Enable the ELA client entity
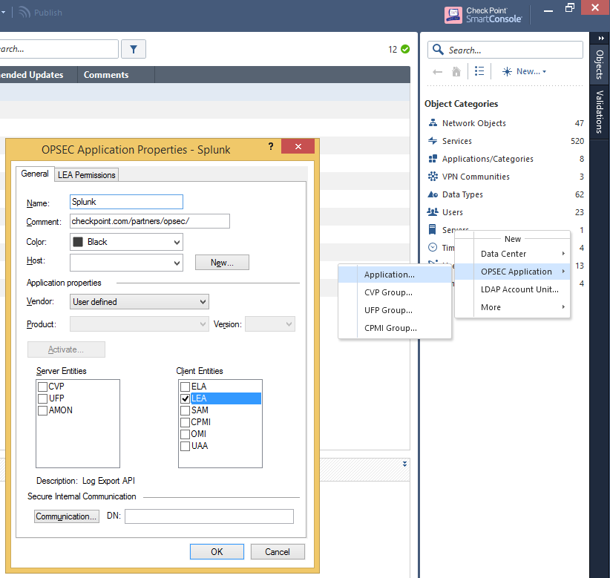Image resolution: width=610 pixels, height=578 pixels. [x=186, y=387]
